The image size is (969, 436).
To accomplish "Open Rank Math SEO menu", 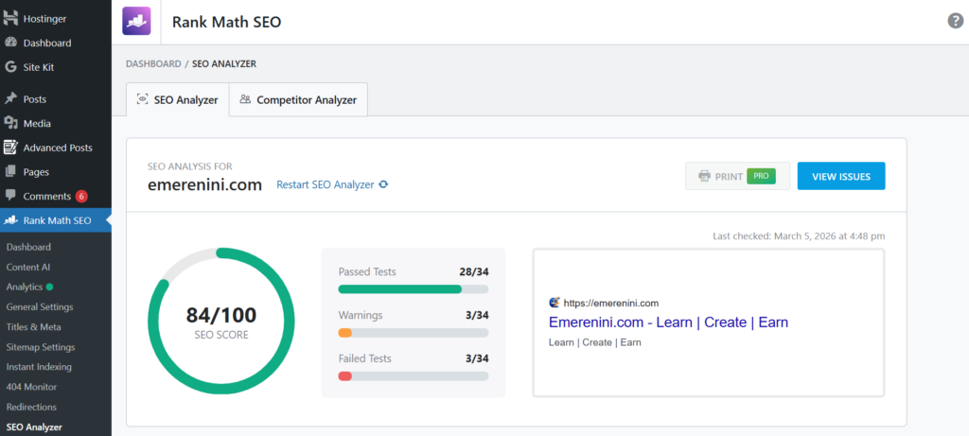I will [x=56, y=220].
